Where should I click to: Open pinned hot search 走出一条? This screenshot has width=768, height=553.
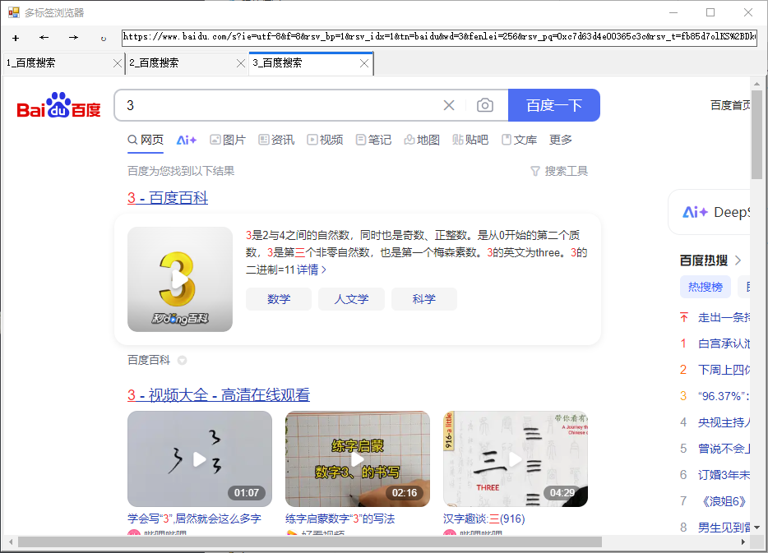click(x=724, y=318)
